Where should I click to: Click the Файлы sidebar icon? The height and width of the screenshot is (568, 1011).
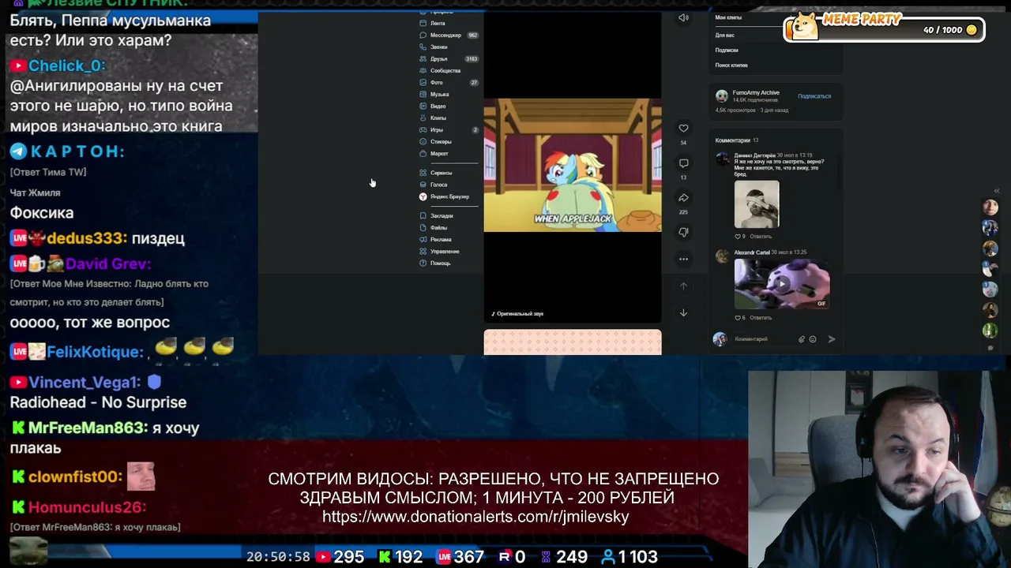(x=423, y=228)
